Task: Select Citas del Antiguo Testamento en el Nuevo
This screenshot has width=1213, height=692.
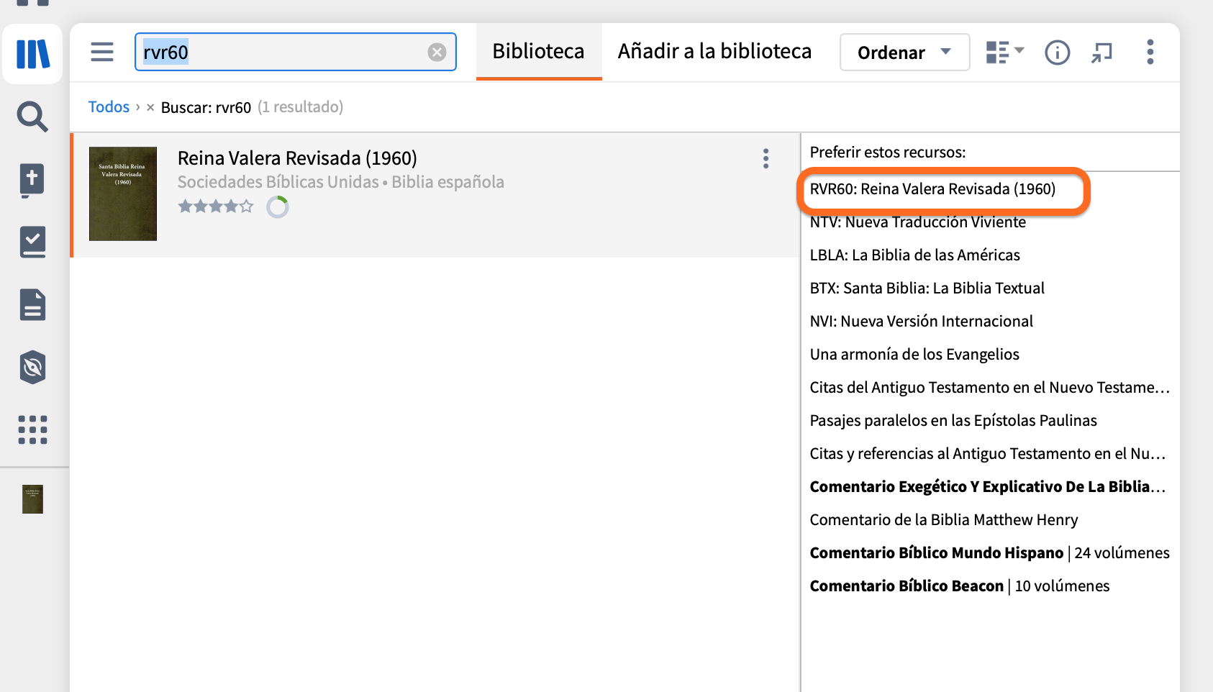Action: click(989, 388)
